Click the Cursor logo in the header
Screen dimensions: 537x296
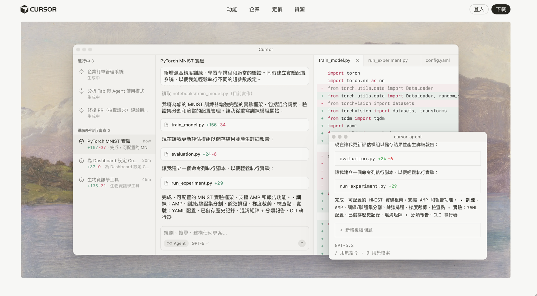click(x=39, y=9)
